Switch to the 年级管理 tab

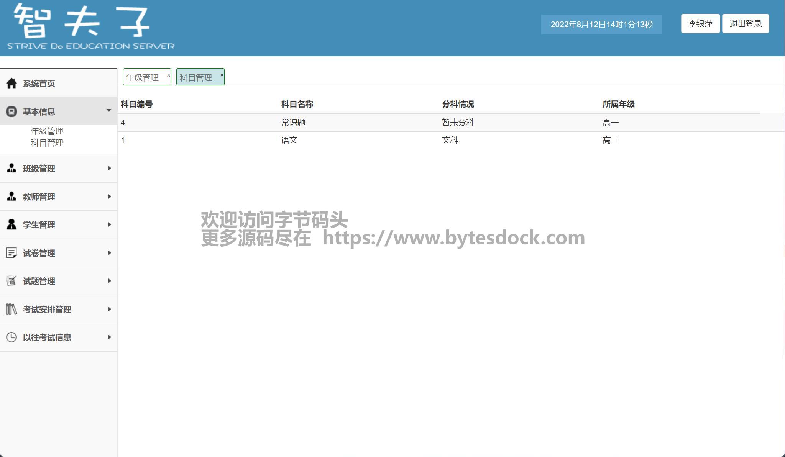point(143,78)
